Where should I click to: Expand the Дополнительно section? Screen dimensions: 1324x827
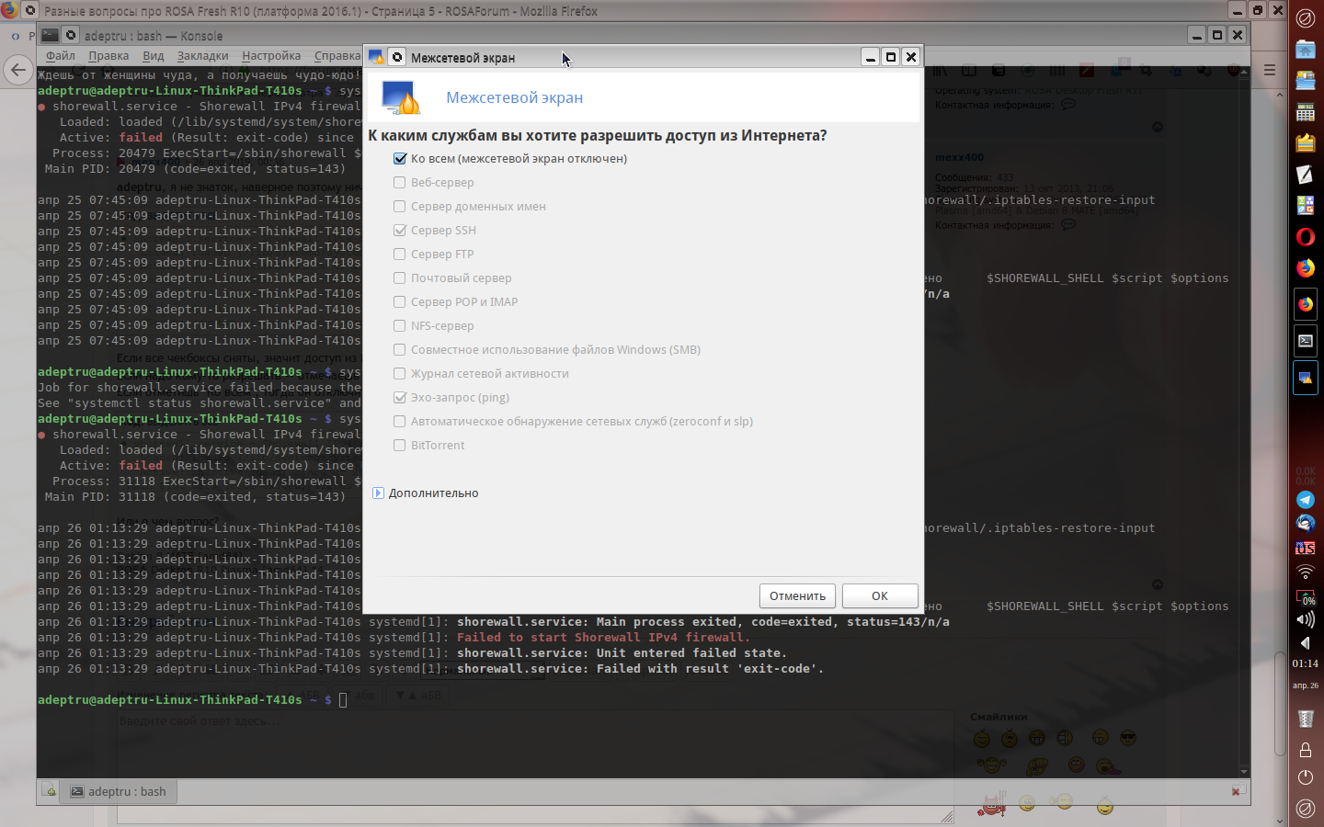click(x=379, y=493)
